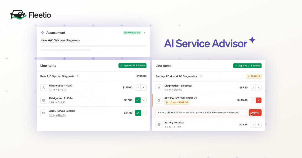This screenshot has width=302, height=158.
Task: Click the 1.0 hr × $135.00 rate text
Action: click(x=58, y=90)
